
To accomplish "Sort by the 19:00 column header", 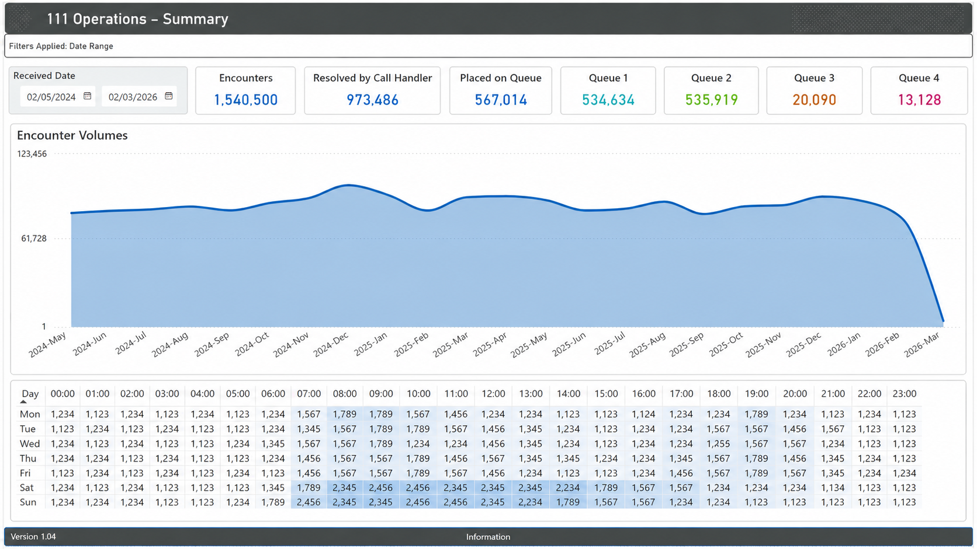I will tap(757, 394).
